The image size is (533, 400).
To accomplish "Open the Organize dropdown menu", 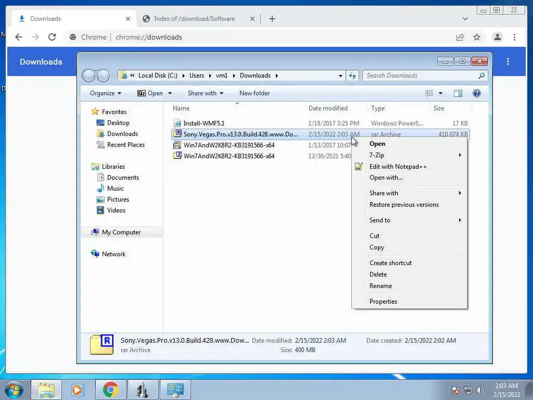I will 105,93.
